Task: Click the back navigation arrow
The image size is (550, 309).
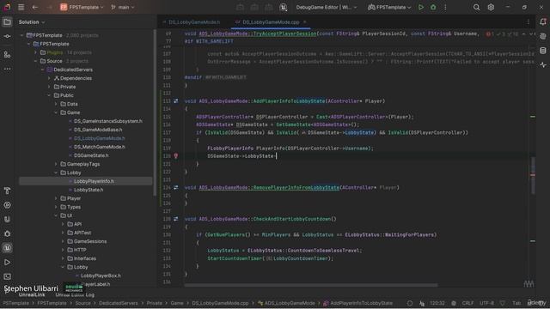Action: [34, 7]
